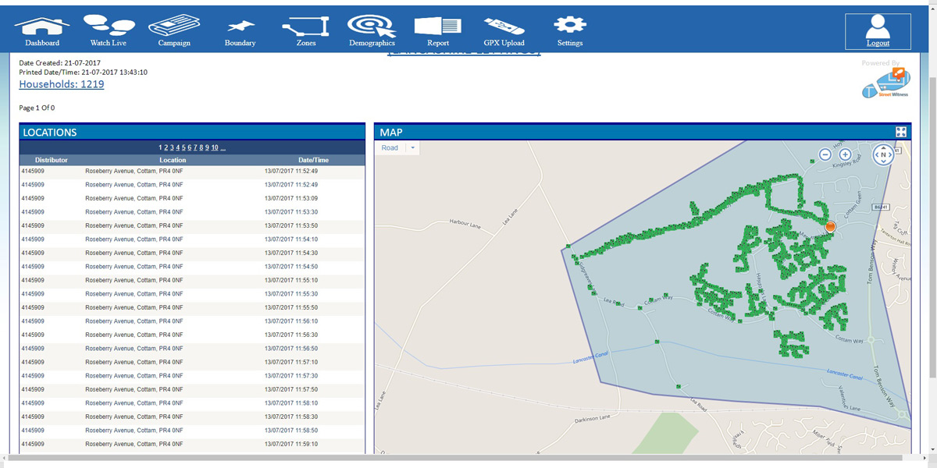Reset map orientation with the compass control
937x468 pixels.
(883, 155)
